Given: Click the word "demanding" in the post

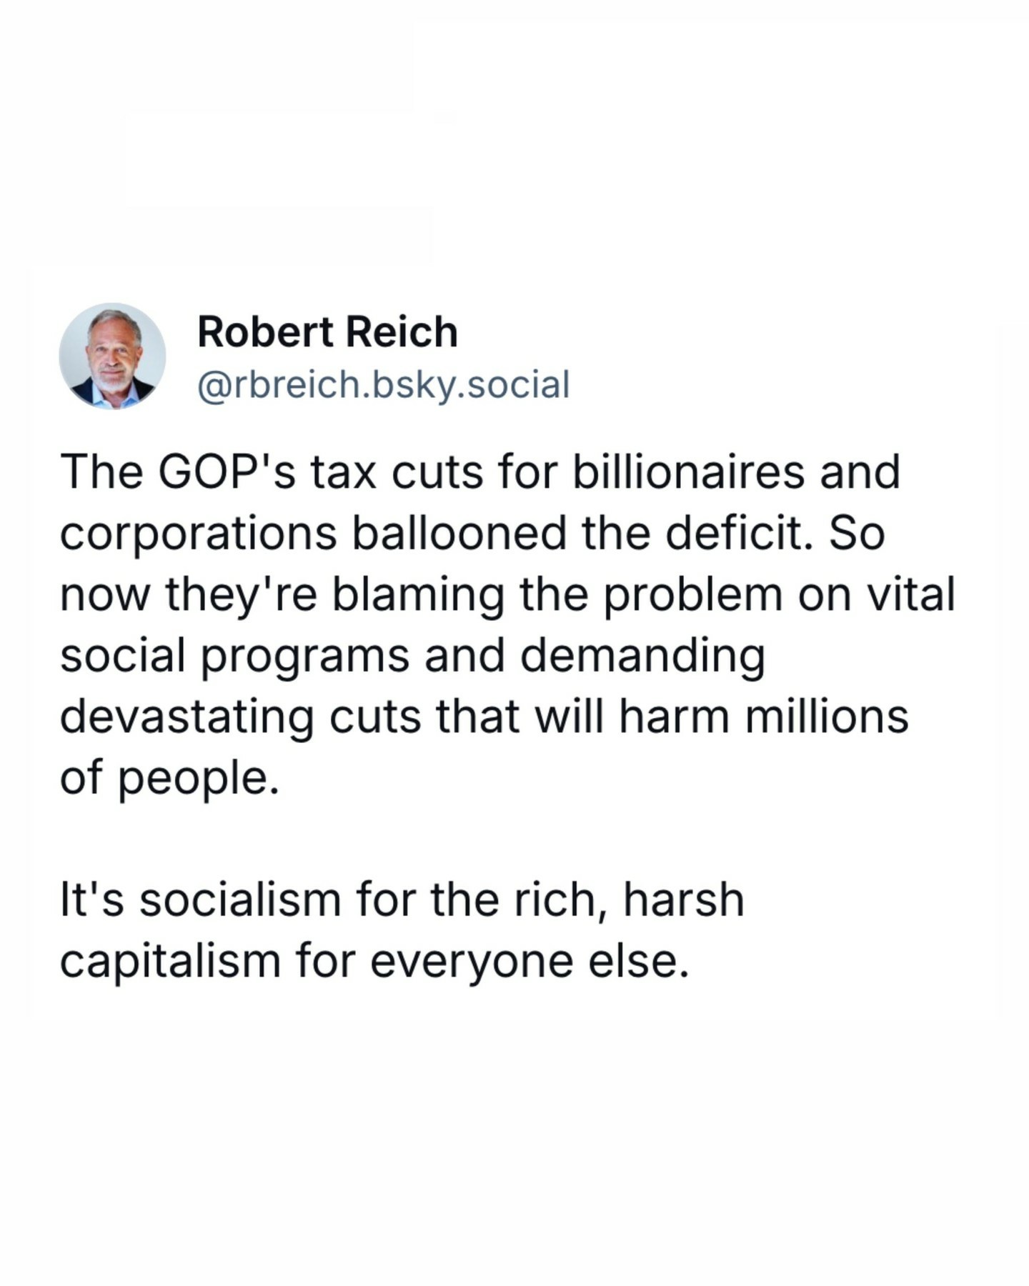Looking at the screenshot, I should coord(642,655).
